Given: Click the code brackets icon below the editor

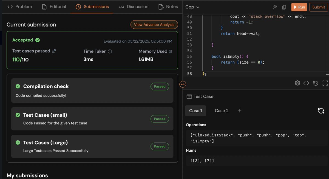Looking at the screenshot, I should coord(306,83).
